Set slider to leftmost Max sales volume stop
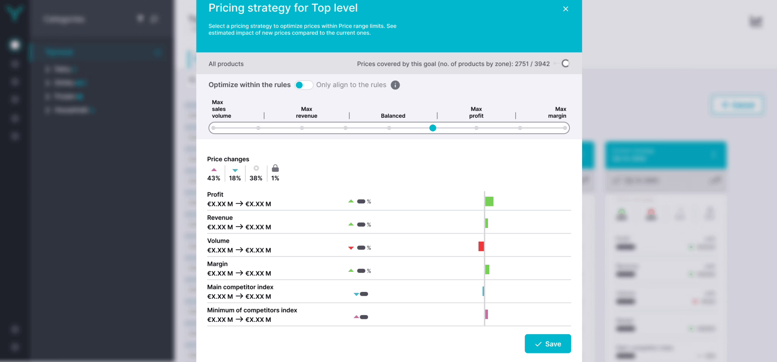The width and height of the screenshot is (777, 362). 214,128
